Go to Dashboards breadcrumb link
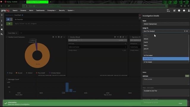The image size is (190, 107). coord(9,15)
